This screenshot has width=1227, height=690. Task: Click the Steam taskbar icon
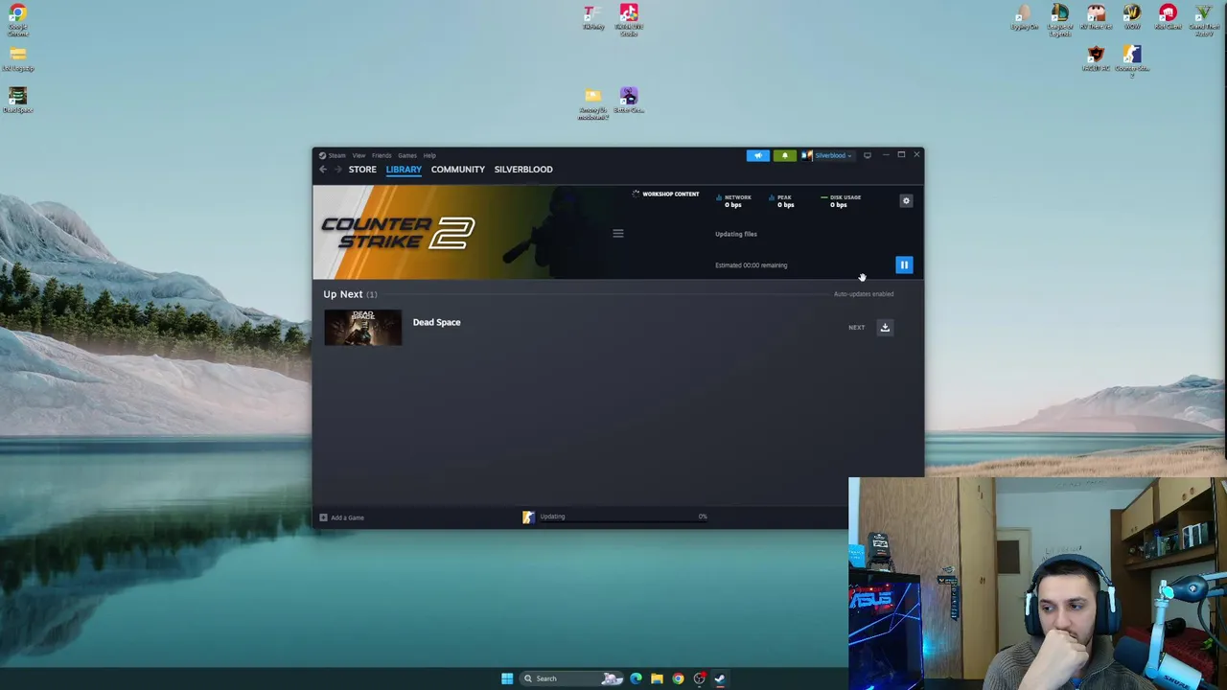coord(720,678)
